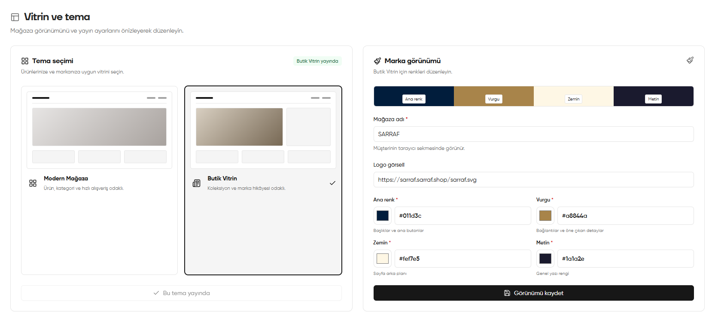Click the save icon in Görünümü kaydet
This screenshot has height=320, width=715.
[x=507, y=293]
